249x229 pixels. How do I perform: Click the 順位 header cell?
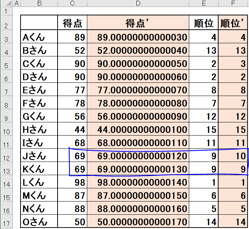coord(204,22)
